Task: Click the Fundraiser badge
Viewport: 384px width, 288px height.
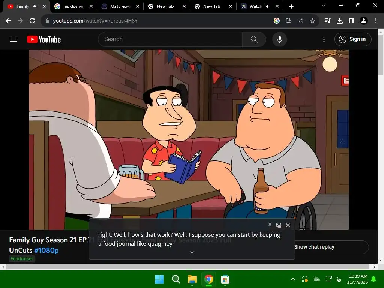Action: [21, 259]
